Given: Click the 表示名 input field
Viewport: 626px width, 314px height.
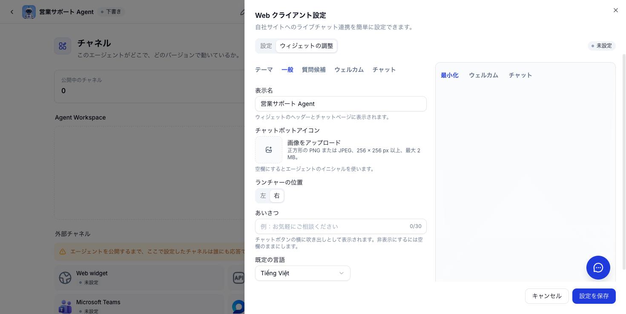Looking at the screenshot, I should (341, 104).
